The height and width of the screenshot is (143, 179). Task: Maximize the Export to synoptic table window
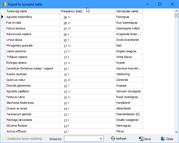point(160,4)
